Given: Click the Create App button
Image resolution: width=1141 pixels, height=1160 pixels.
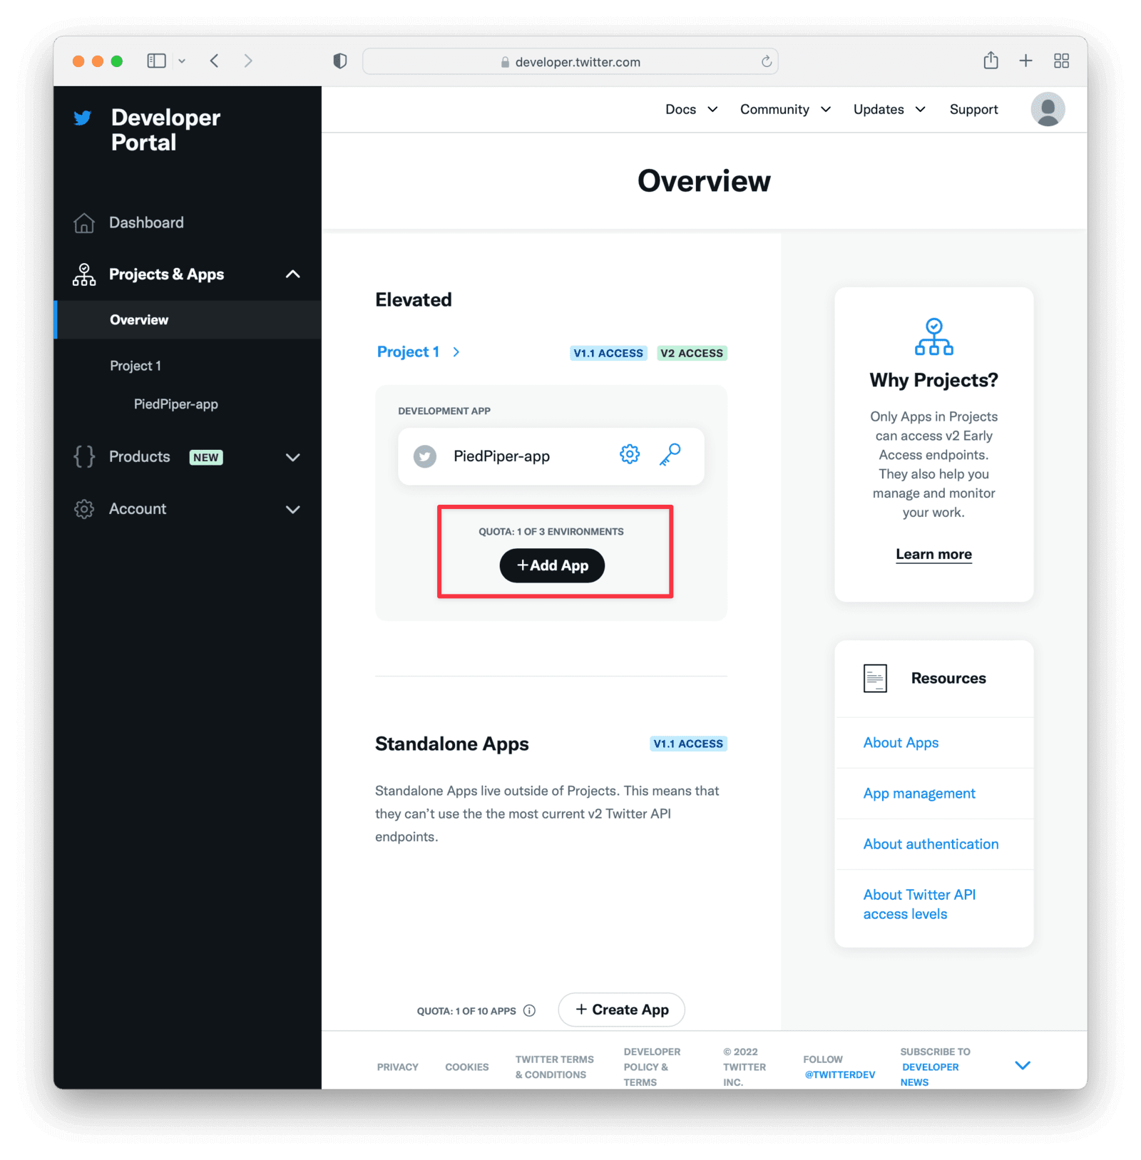Looking at the screenshot, I should click(x=621, y=1010).
